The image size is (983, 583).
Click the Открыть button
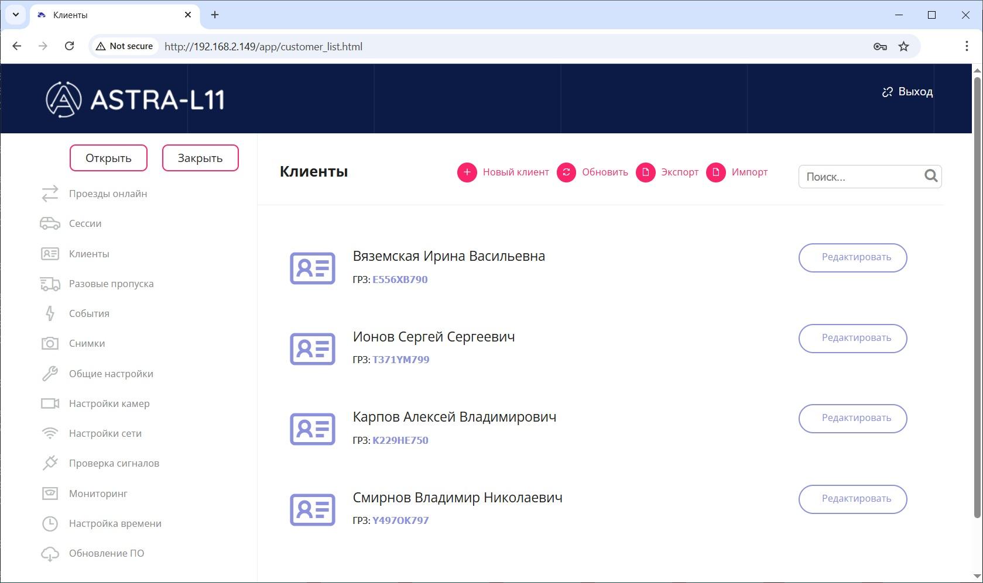(108, 158)
